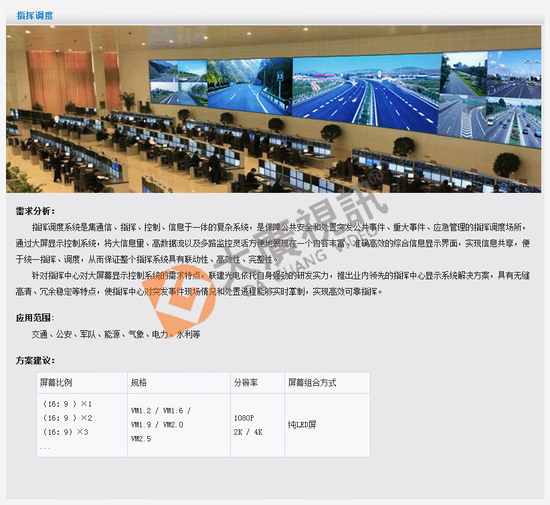Click the command center banner photo
Viewport: 550px width, 505px height.
(274, 109)
